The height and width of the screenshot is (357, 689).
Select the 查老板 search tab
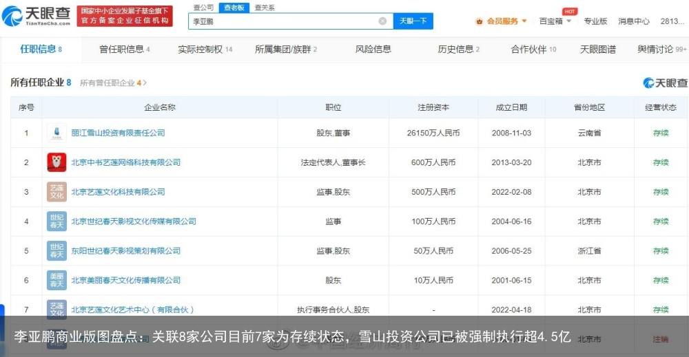pyautogui.click(x=234, y=8)
